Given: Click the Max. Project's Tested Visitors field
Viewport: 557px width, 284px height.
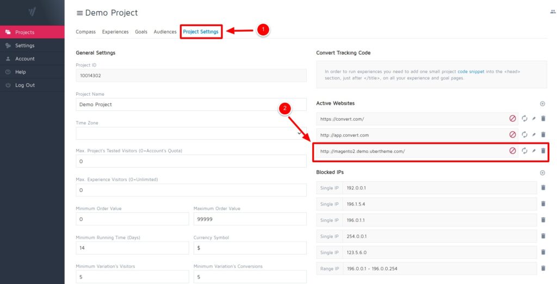Looking at the screenshot, I should 191,162.
